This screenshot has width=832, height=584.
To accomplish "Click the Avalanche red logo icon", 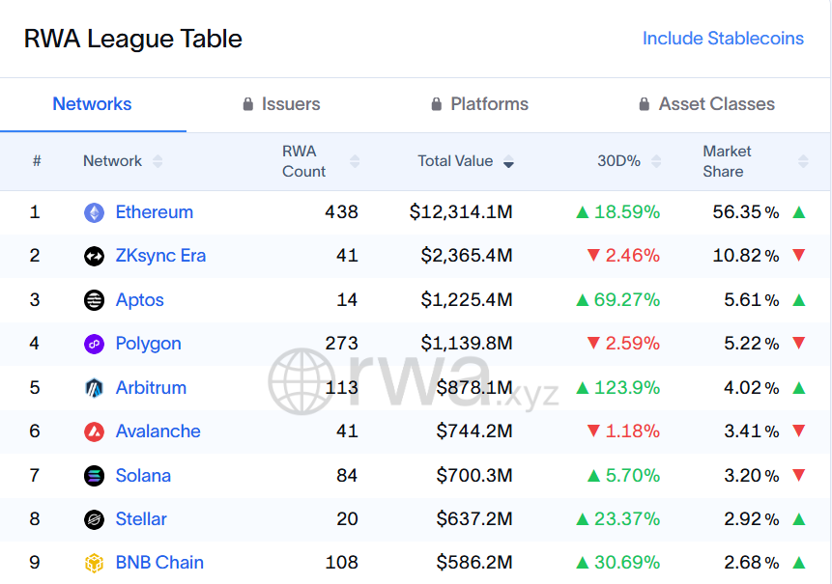I will click(94, 431).
